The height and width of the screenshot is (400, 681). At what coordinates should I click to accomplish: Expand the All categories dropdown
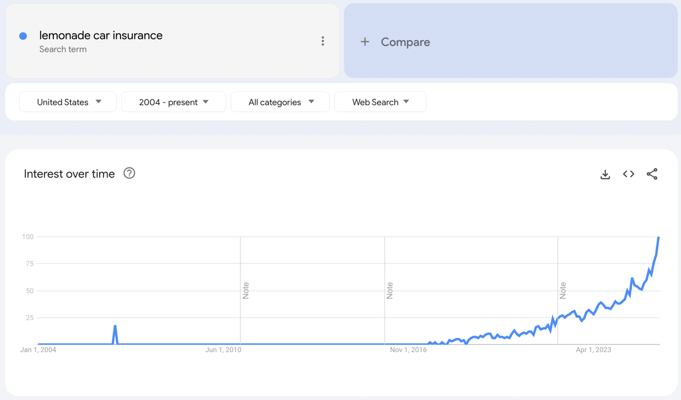280,102
